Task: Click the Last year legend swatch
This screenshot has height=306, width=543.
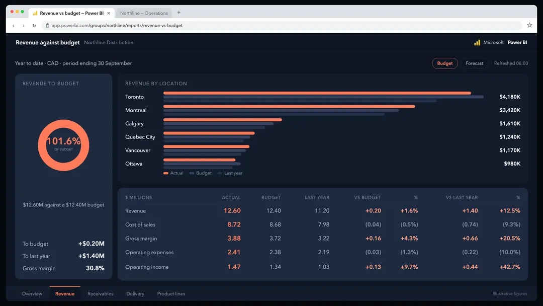Action: coord(220,173)
